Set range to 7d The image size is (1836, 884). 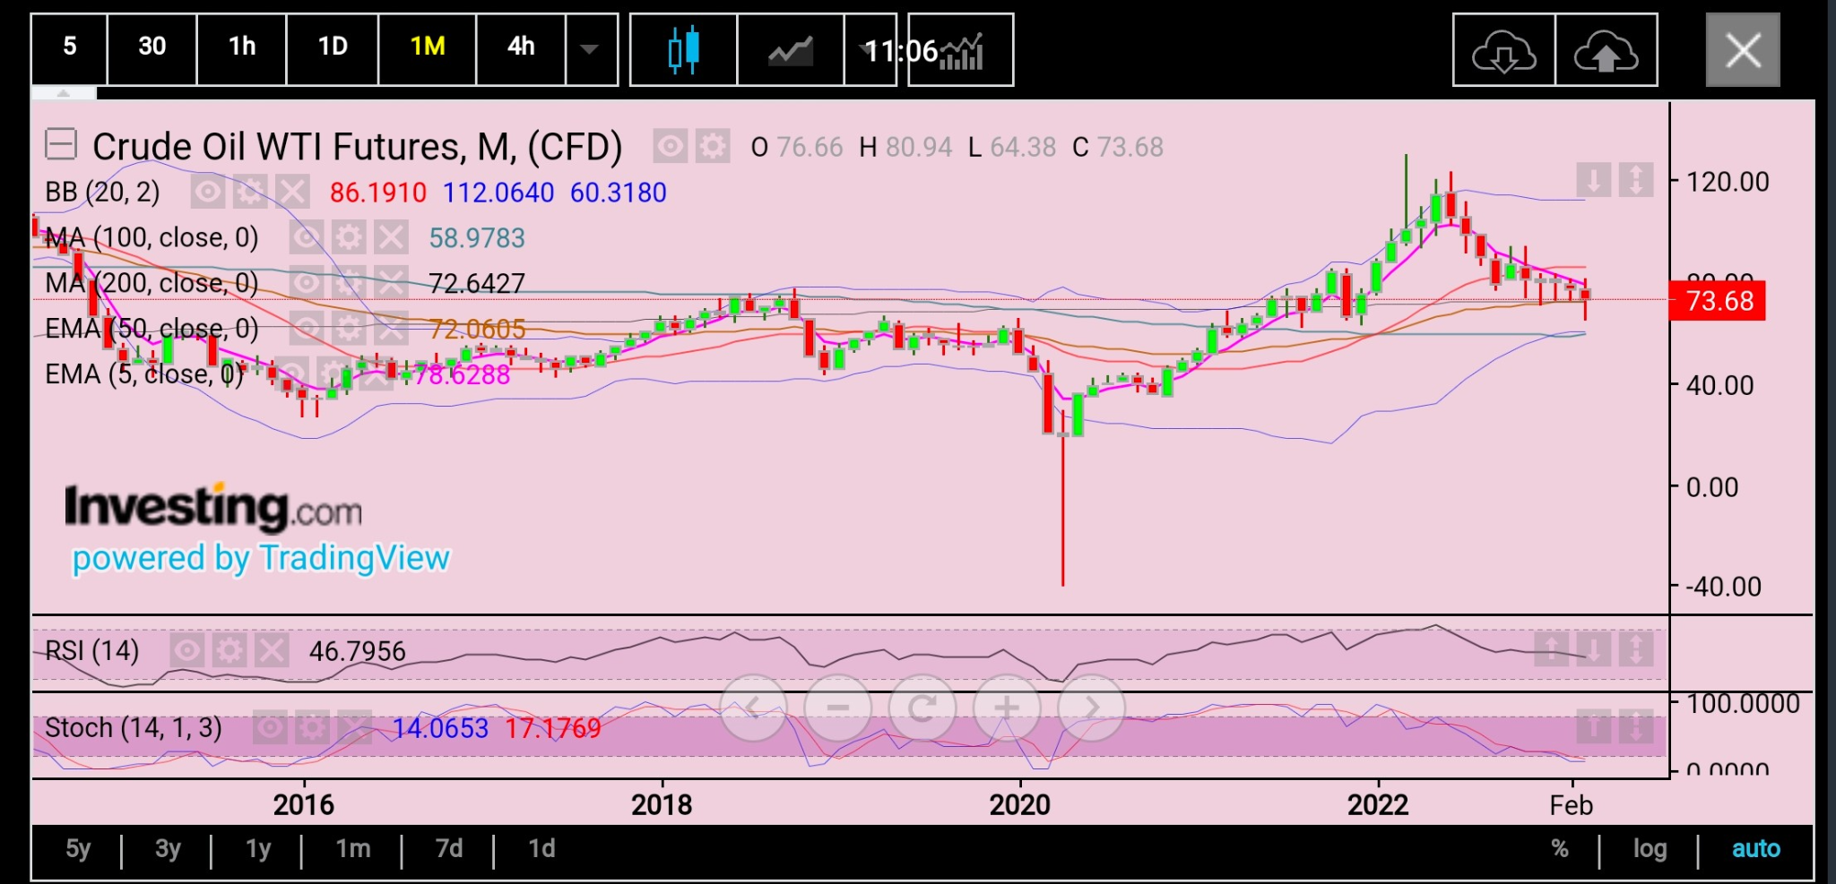pyautogui.click(x=449, y=849)
